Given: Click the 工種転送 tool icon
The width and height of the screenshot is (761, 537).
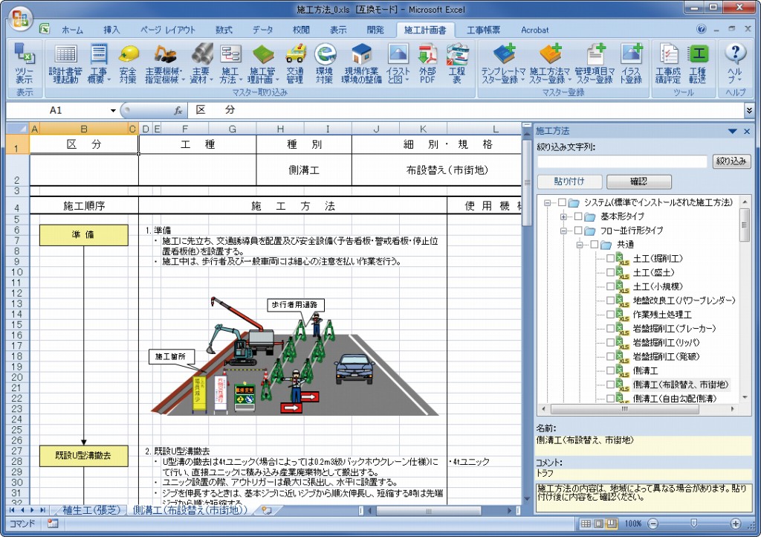Looking at the screenshot, I should [698, 62].
